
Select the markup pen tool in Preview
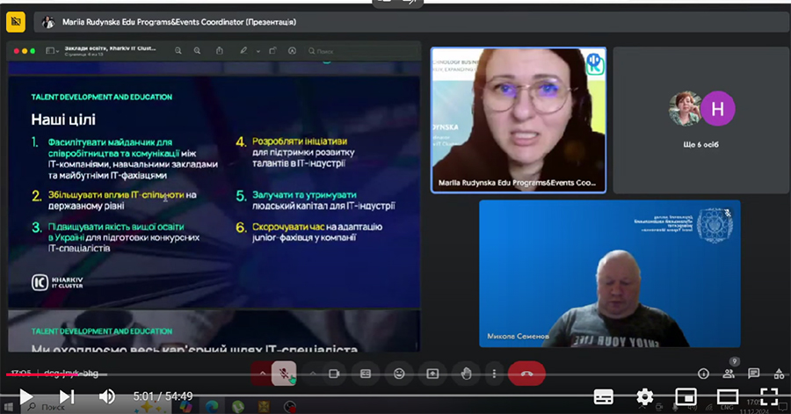tap(243, 51)
